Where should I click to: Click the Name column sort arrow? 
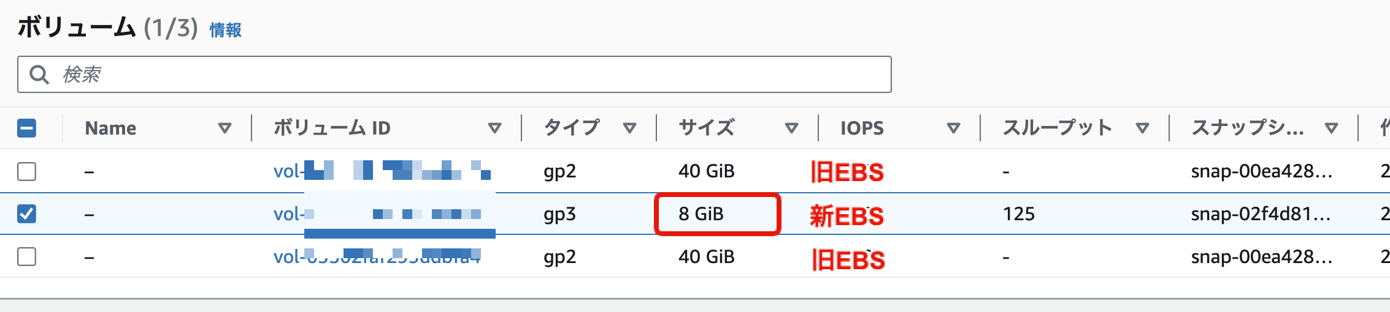click(x=225, y=128)
